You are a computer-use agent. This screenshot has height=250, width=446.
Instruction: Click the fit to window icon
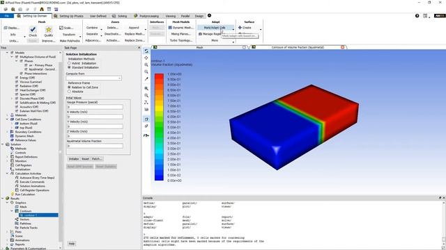146,89
